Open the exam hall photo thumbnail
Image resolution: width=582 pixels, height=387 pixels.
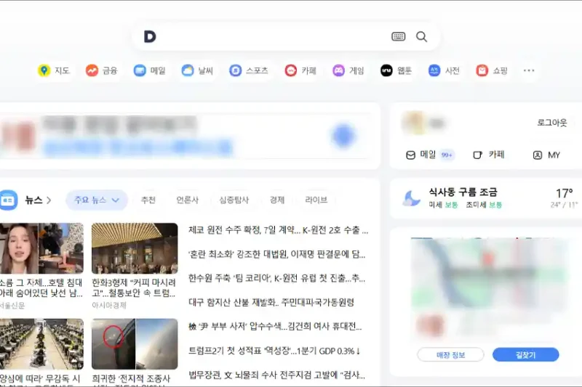41,344
